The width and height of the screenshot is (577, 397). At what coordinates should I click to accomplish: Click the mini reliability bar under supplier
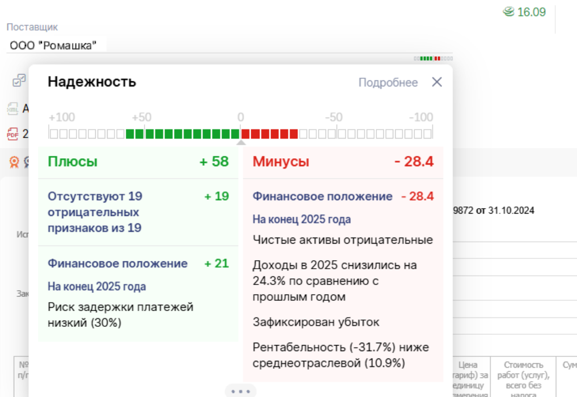click(433, 58)
